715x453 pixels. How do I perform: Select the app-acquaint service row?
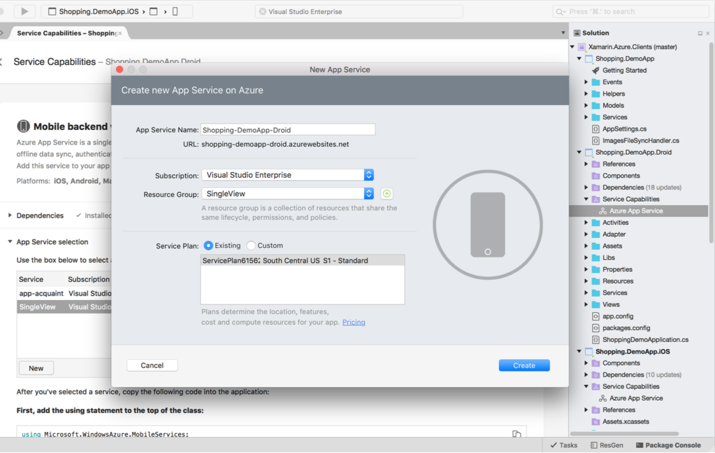[64, 294]
